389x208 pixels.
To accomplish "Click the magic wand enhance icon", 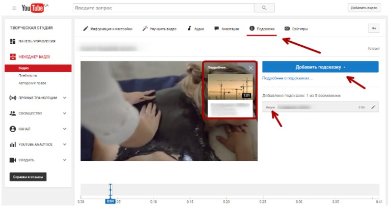I will pos(145,28).
